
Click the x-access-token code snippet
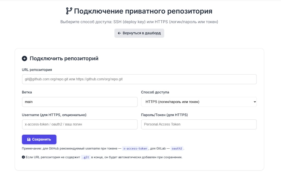135,148
